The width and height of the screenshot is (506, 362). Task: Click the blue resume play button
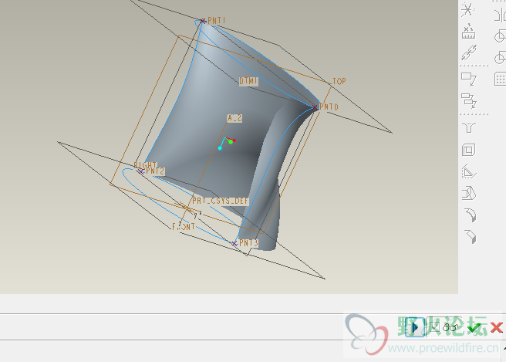coord(415,327)
